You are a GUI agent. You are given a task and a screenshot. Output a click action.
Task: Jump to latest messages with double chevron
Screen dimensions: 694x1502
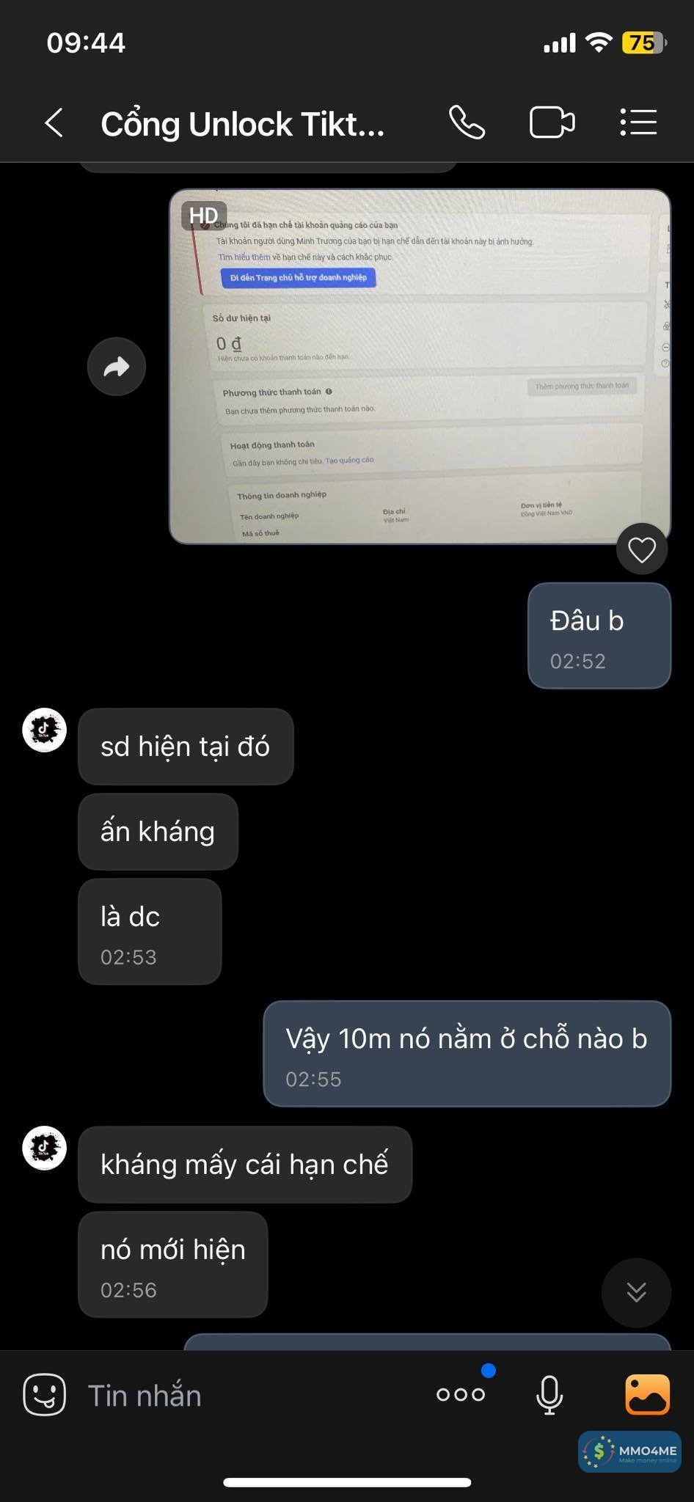tap(636, 1292)
